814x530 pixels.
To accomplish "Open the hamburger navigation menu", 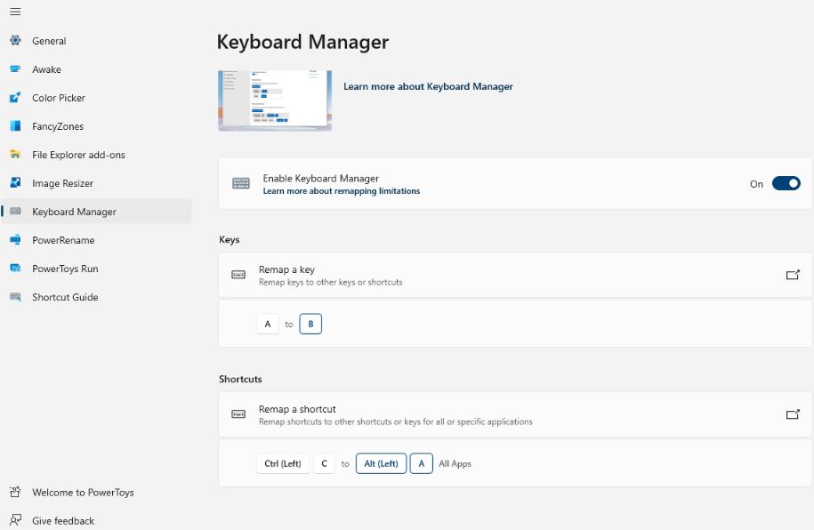I will pos(16,12).
